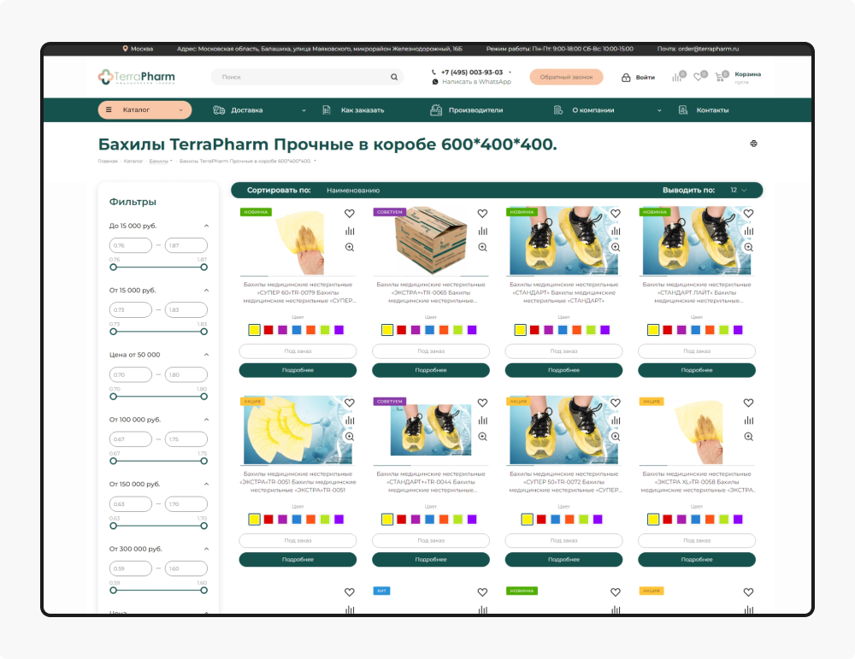Expand the Доставка menu chevron
Image resolution: width=855 pixels, height=659 pixels.
(304, 110)
